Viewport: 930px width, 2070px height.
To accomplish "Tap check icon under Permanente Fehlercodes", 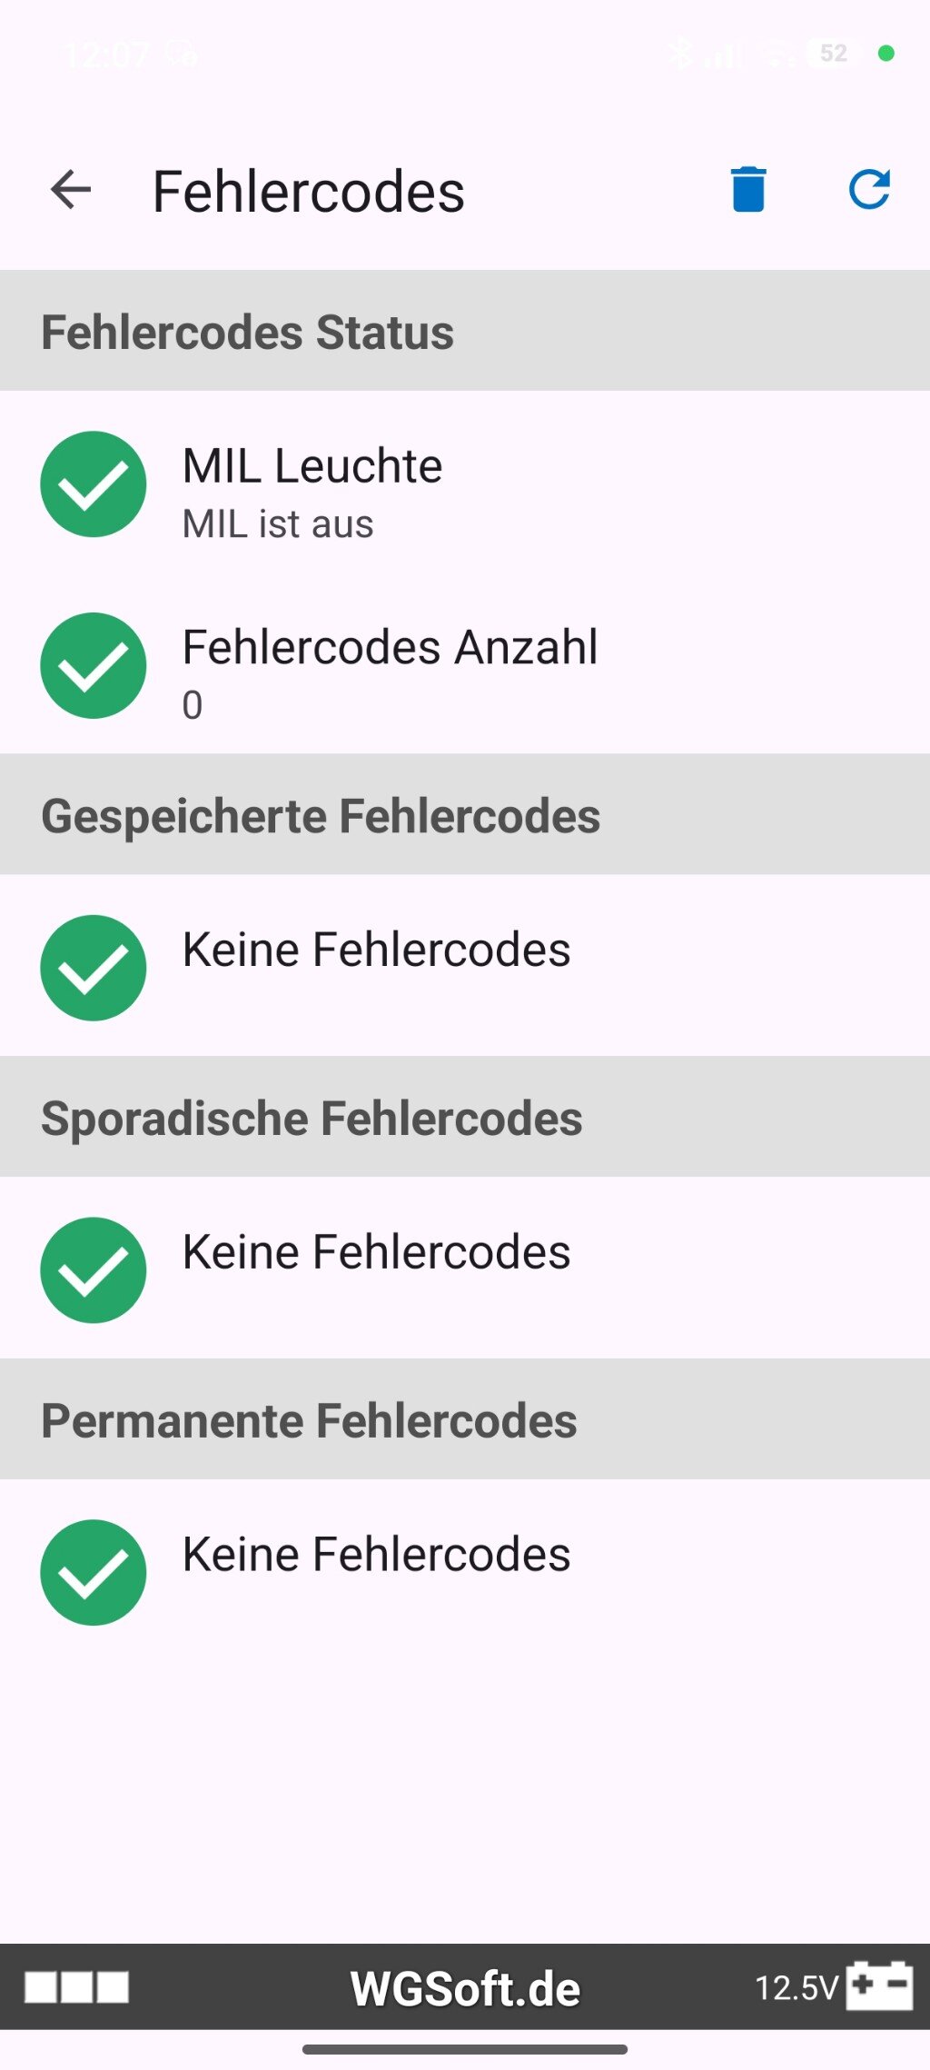I will point(94,1573).
